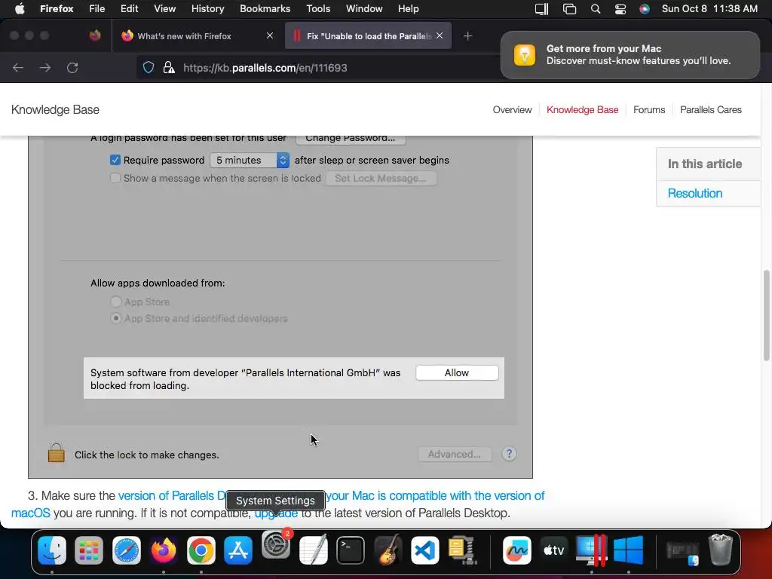This screenshot has height=579, width=772.
Task: Click Stage Manager menu bar icon
Action: coord(570,9)
